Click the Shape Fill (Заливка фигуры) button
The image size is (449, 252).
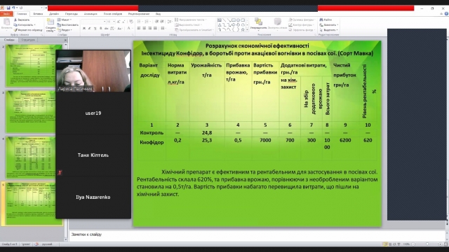[x=302, y=20]
